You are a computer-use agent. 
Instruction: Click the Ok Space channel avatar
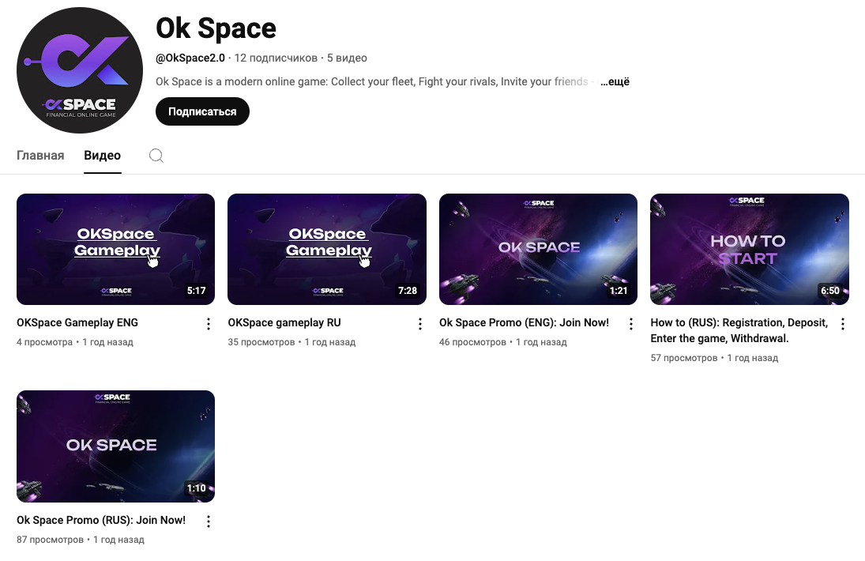click(x=80, y=70)
